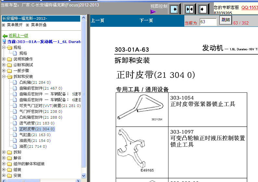
Task: Open 气缸盖(21 163 0) tree item
Action: [35, 135]
